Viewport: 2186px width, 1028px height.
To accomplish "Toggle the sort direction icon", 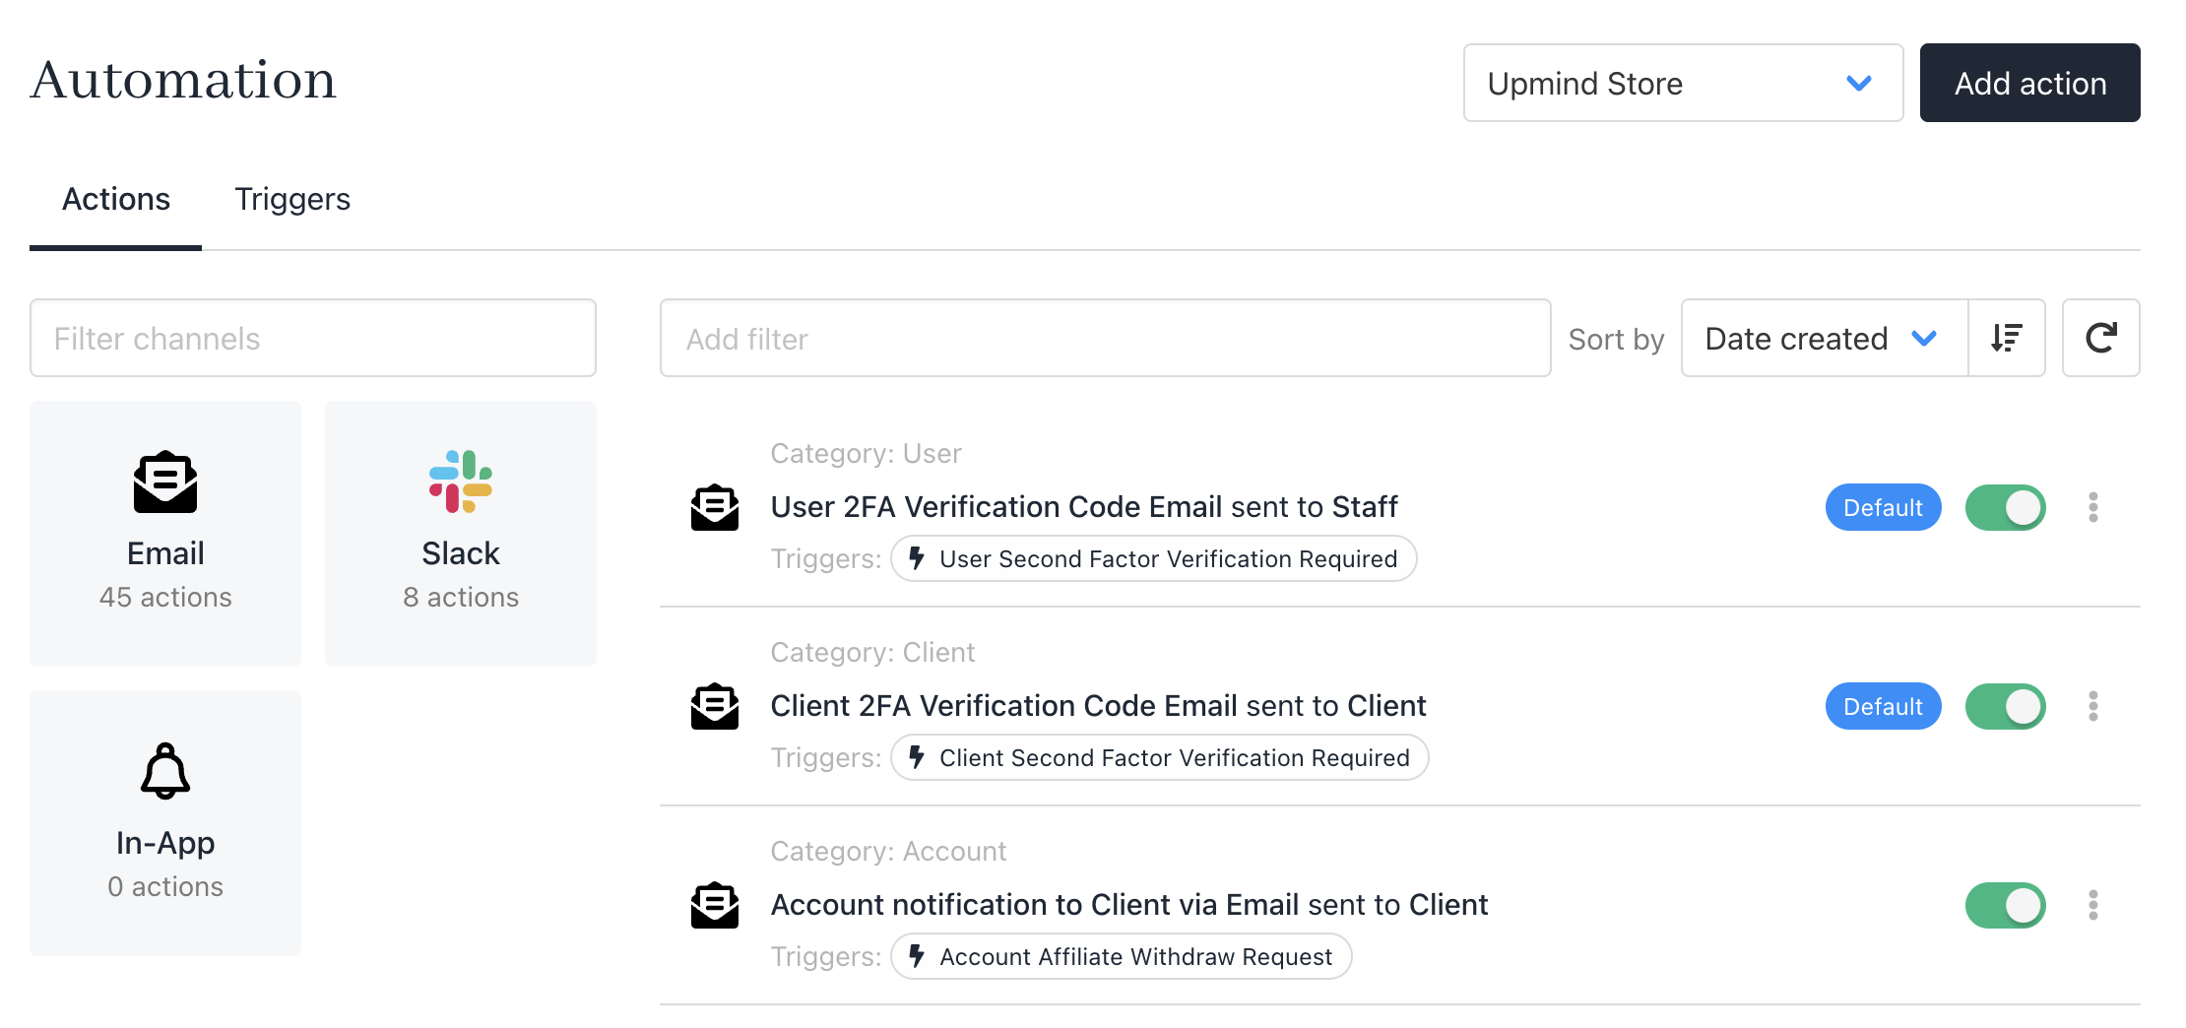I will coord(2006,338).
